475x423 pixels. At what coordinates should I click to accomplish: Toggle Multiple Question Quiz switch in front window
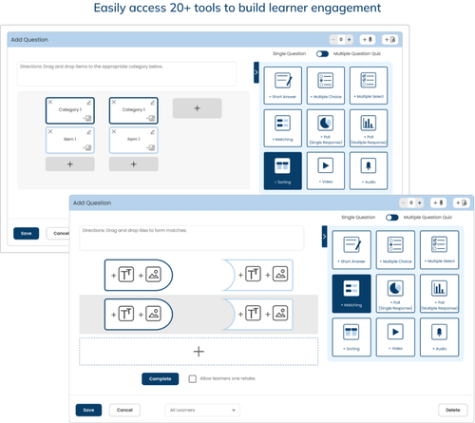click(x=392, y=218)
